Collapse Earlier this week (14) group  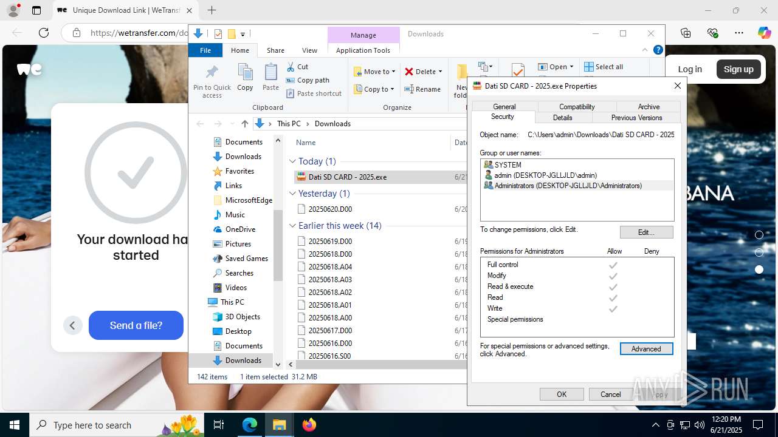[x=292, y=226]
